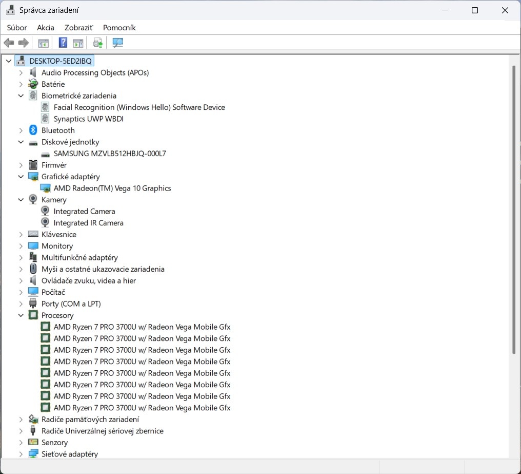The height and width of the screenshot is (474, 521).
Task: Open Help via blue question mark icon
Action: [63, 43]
